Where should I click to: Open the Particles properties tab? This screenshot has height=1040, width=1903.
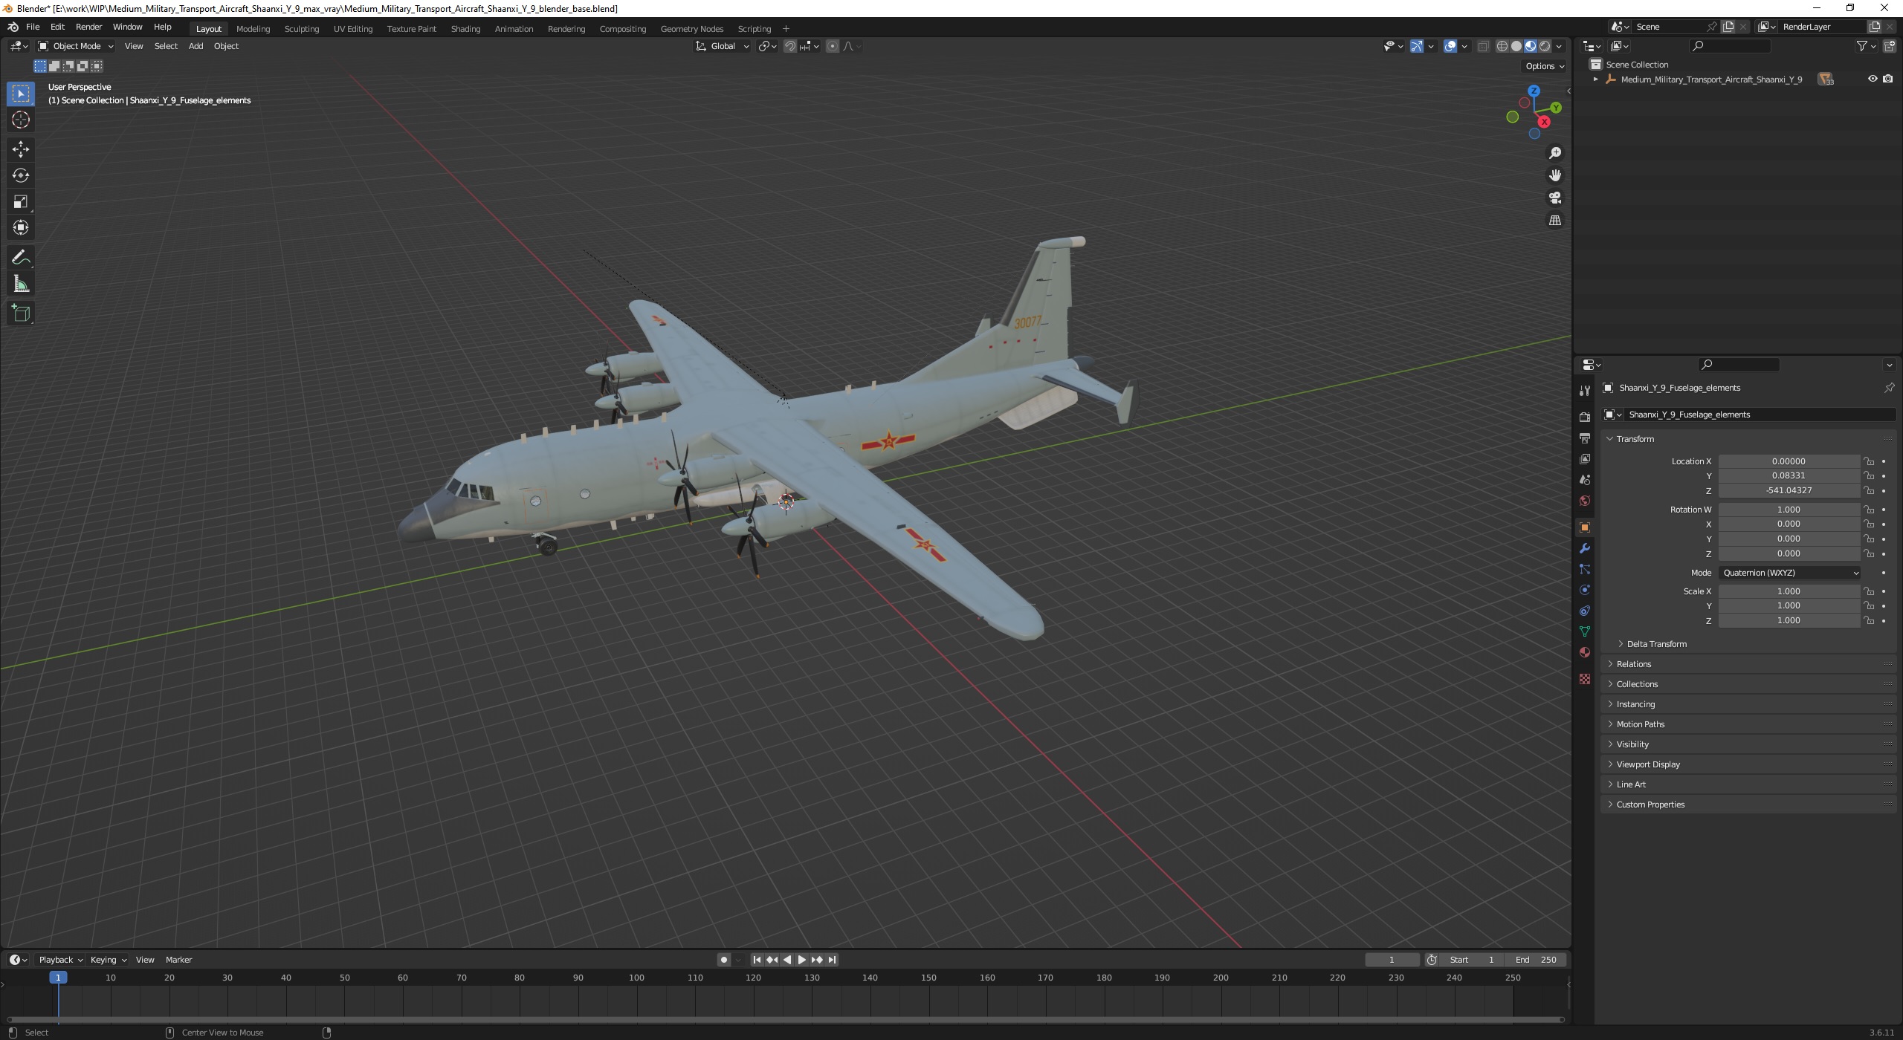pyautogui.click(x=1584, y=569)
